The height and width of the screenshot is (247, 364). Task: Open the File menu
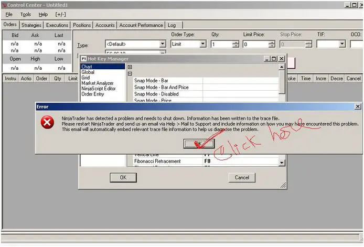[x=9, y=14]
